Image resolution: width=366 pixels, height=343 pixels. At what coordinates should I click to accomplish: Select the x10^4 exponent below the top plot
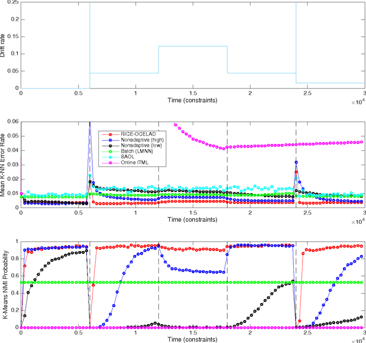(x=355, y=103)
